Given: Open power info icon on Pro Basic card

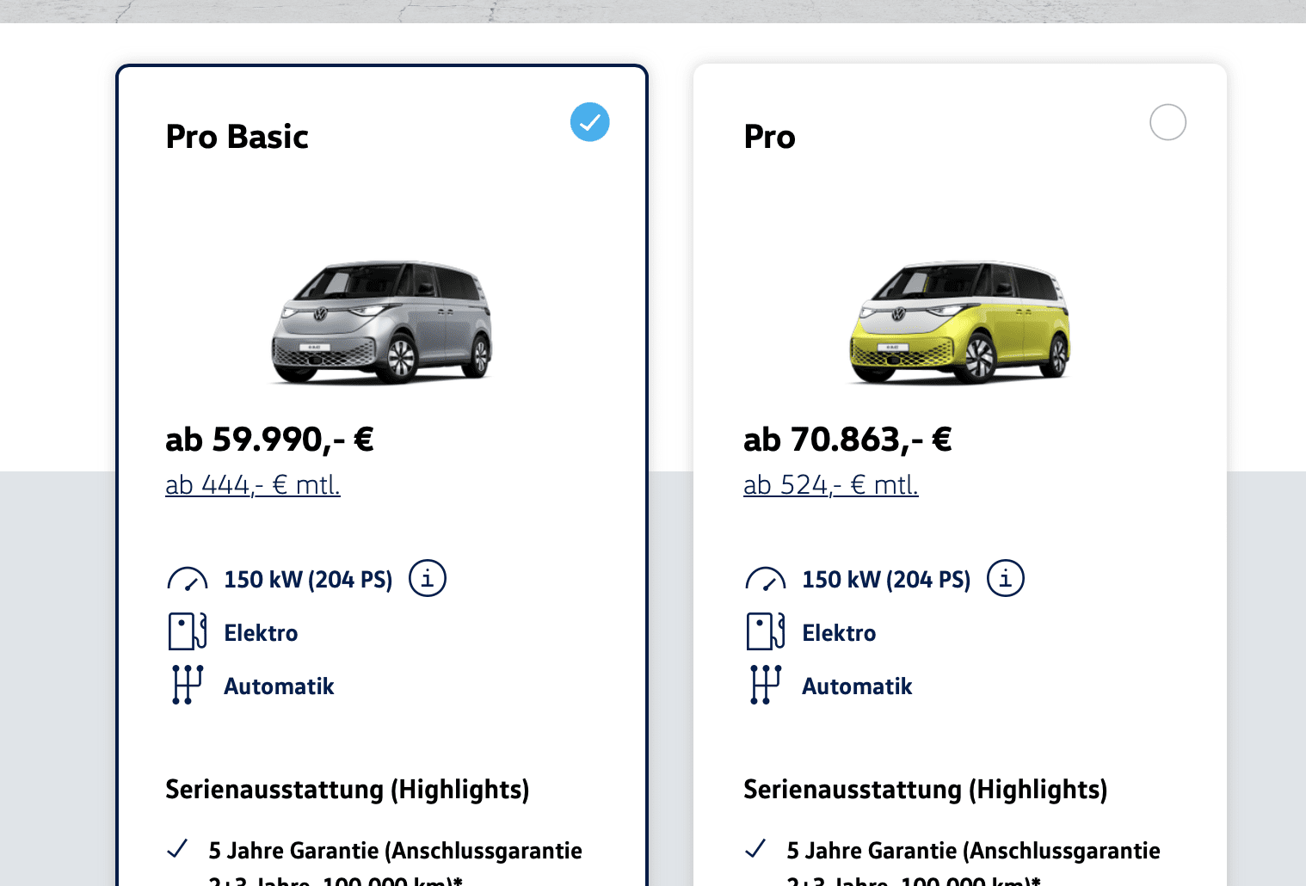Looking at the screenshot, I should (x=428, y=578).
